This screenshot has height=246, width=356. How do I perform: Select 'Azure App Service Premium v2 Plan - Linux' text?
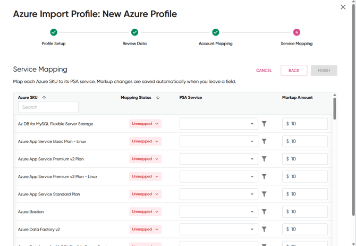point(58,176)
